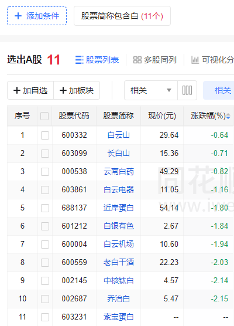Click the column settings icon next to 相关 dropdown

point(187,90)
